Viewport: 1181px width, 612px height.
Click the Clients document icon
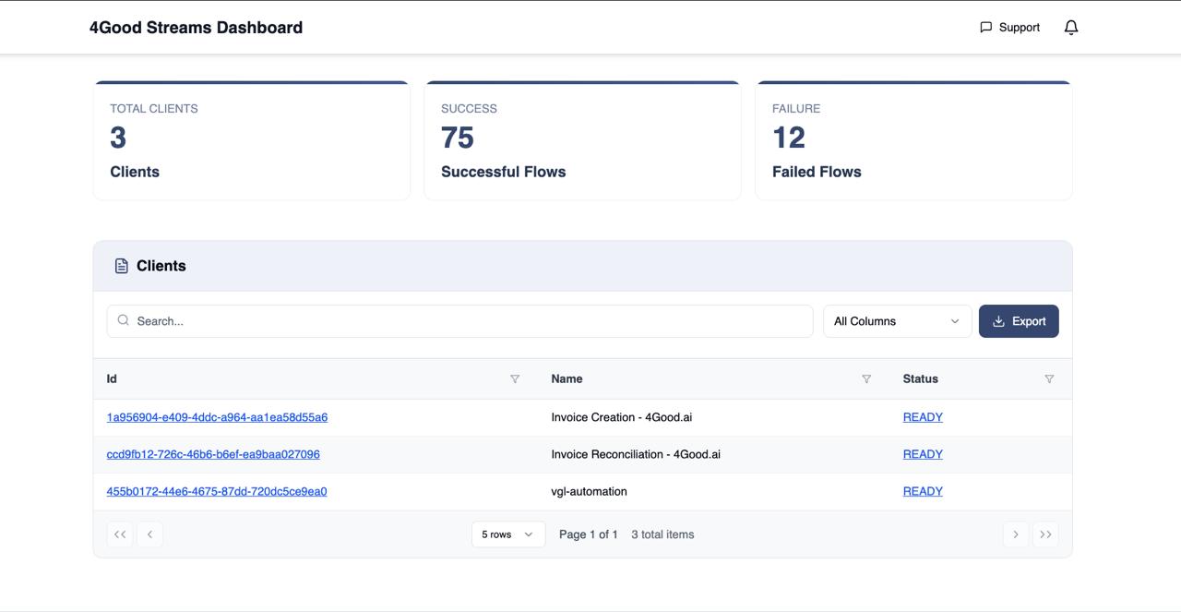click(121, 266)
